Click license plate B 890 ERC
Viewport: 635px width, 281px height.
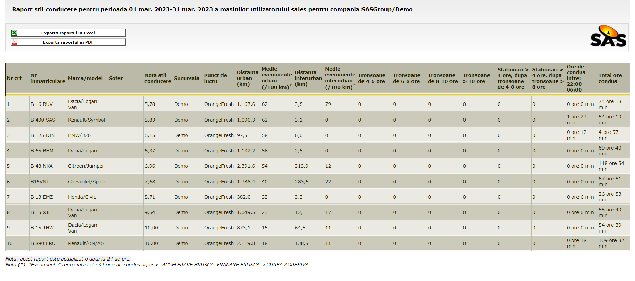pos(43,243)
